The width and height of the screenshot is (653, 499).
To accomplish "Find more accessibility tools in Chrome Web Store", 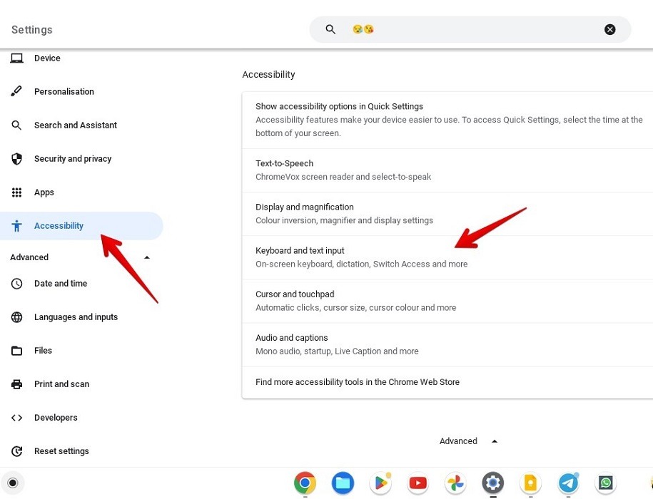I will (x=357, y=381).
